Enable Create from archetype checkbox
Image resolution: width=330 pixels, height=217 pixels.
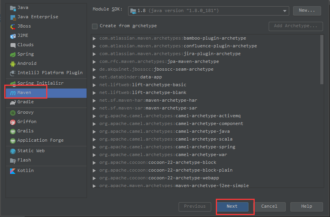pos(95,26)
